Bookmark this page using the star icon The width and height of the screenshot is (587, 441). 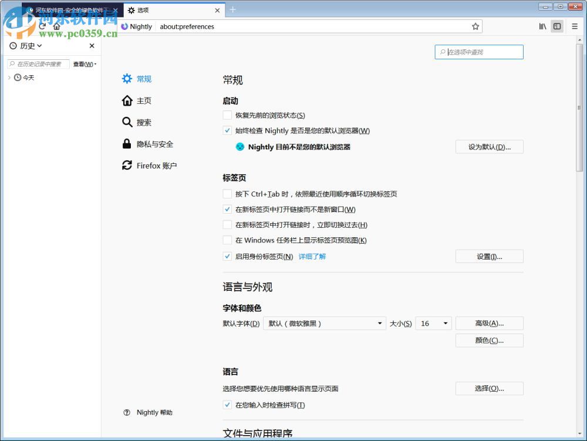475,26
